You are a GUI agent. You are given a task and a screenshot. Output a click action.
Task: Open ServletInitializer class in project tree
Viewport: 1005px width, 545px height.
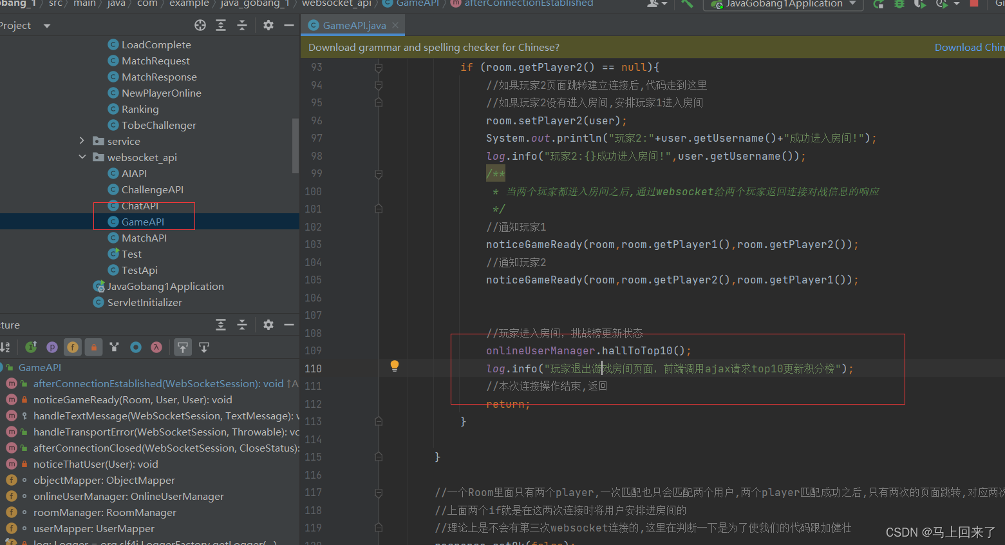coord(145,302)
